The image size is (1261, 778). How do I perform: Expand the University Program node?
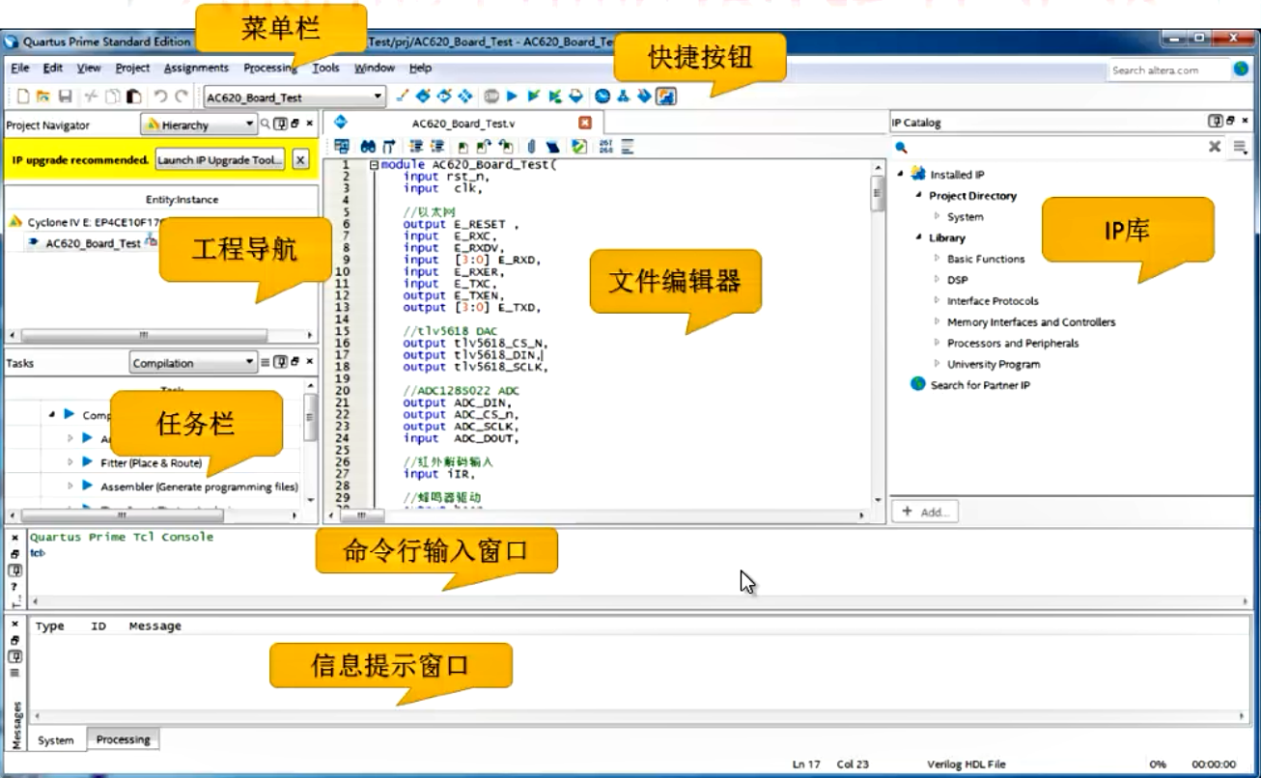pyautogui.click(x=937, y=364)
